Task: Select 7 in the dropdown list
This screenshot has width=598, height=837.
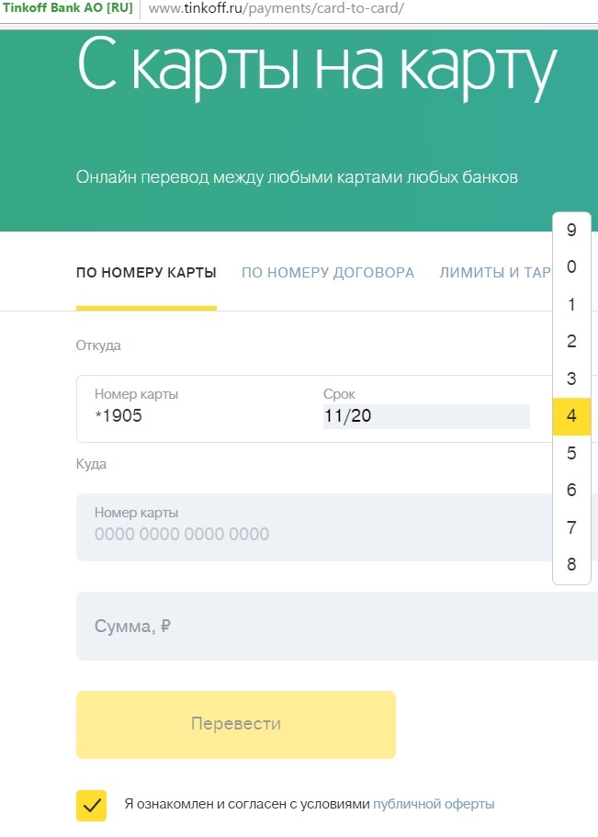Action: pyautogui.click(x=571, y=527)
